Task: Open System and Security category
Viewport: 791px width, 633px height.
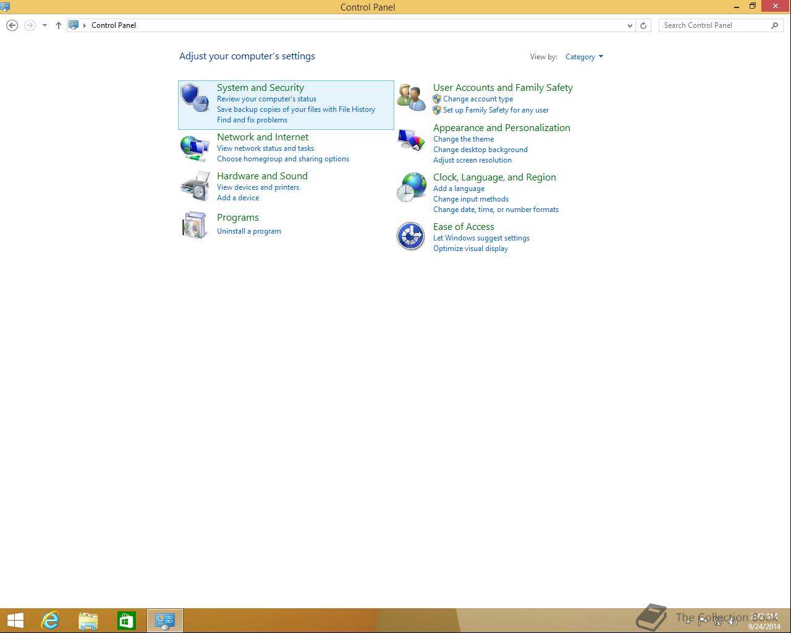Action: point(260,88)
